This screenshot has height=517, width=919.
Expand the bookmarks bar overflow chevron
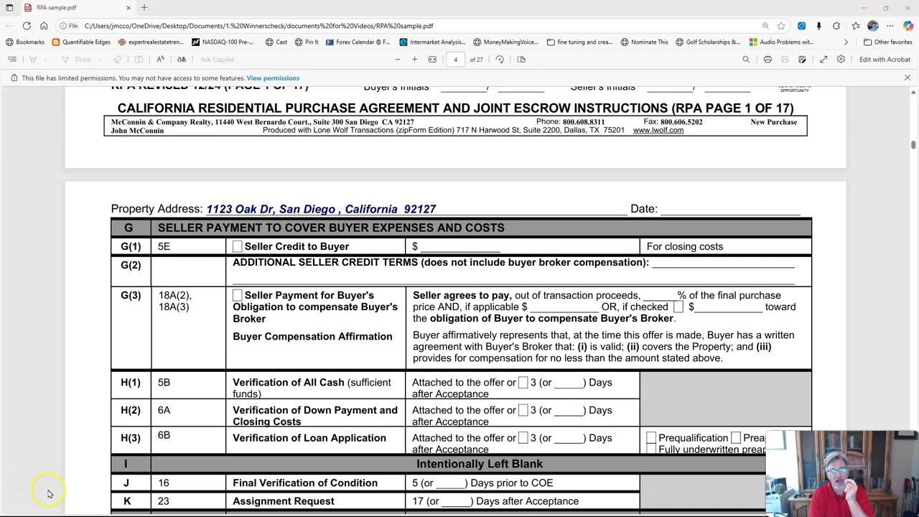click(x=846, y=42)
